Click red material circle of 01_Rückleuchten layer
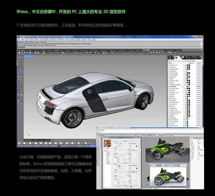 (189, 69)
